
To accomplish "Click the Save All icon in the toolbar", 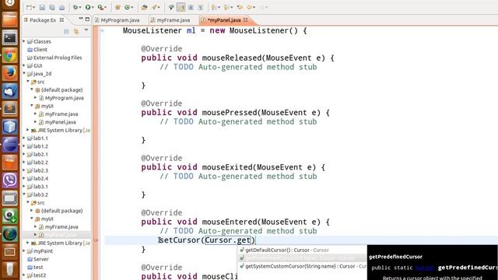I will tap(52, 7).
